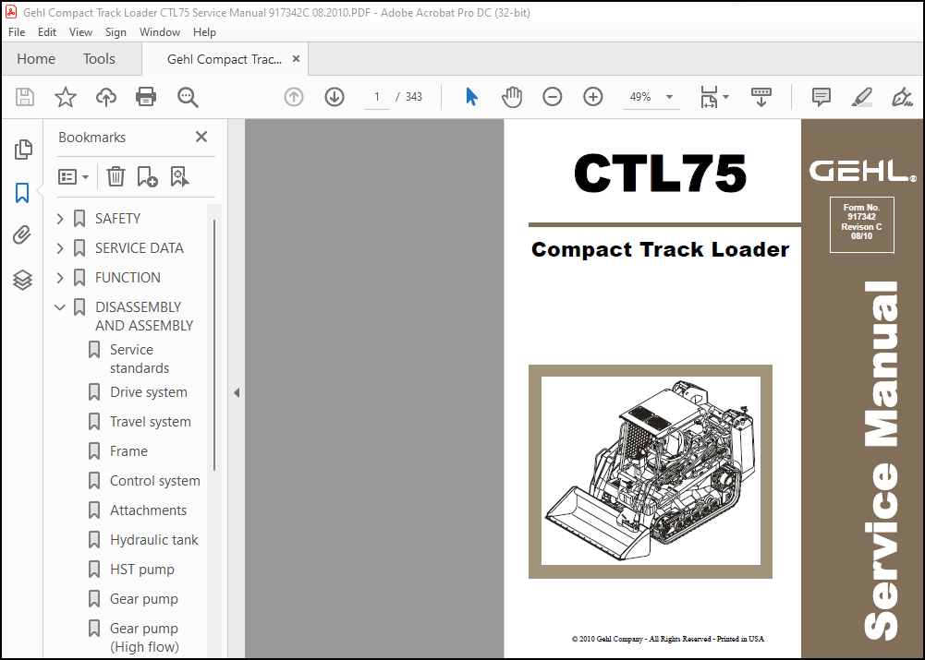Toggle the Bookmarks panel icon
Viewport: 925px width, 660px height.
point(22,193)
